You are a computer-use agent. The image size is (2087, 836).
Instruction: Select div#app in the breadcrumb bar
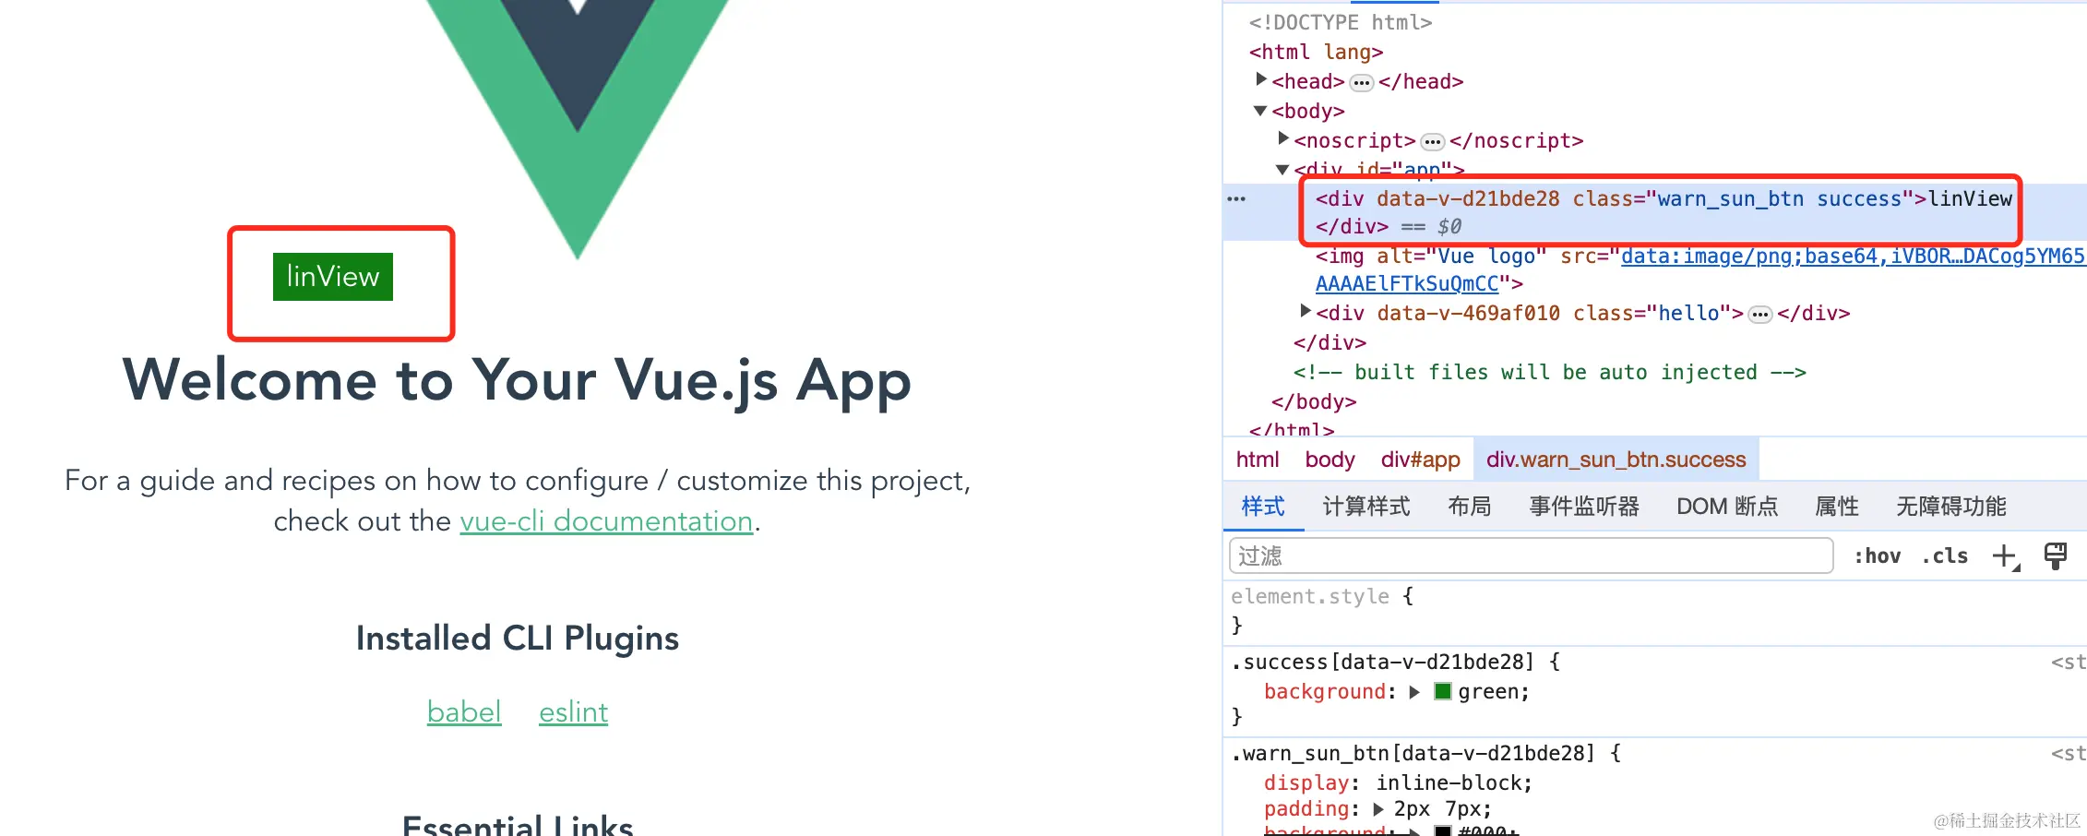tap(1421, 460)
